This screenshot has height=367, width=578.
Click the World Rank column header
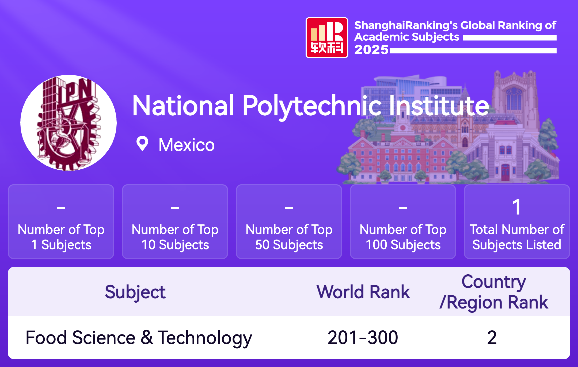point(363,292)
